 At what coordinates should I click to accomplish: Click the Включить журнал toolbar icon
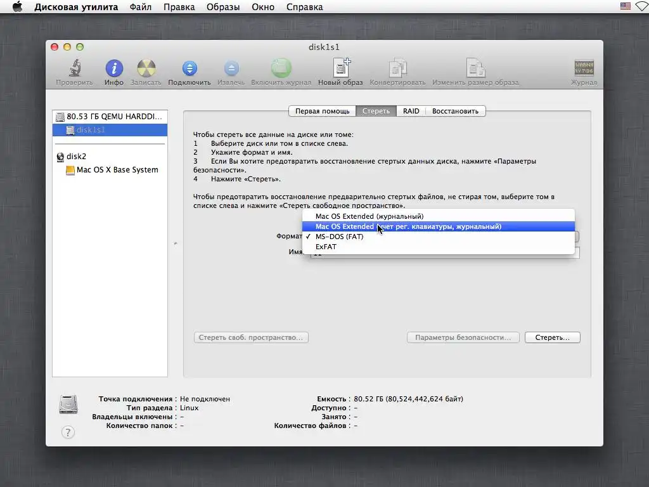point(281,68)
